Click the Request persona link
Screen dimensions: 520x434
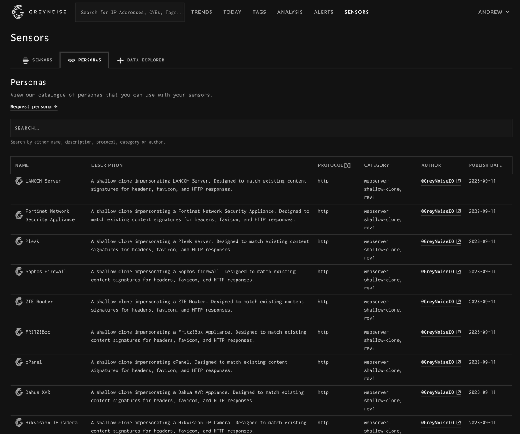coord(34,106)
